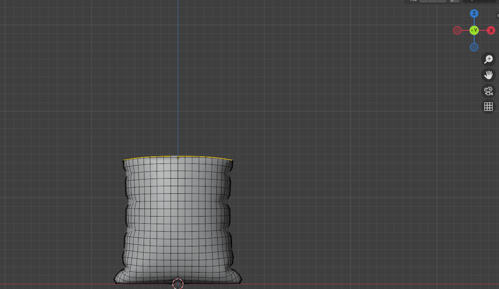Select the hollow red negative X gizmo ball
Viewport: 499px width, 289px height.
(x=457, y=30)
